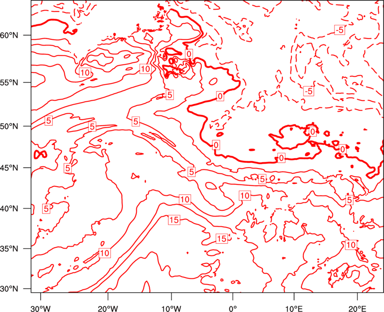Select the 45°N latitude axis label
This screenshot has width=384, height=312.
(9, 168)
